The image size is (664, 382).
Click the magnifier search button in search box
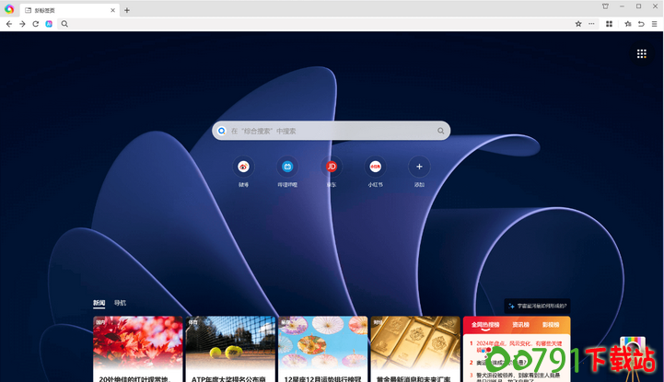pos(441,131)
